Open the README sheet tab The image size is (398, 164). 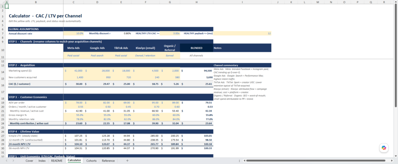[57, 161]
